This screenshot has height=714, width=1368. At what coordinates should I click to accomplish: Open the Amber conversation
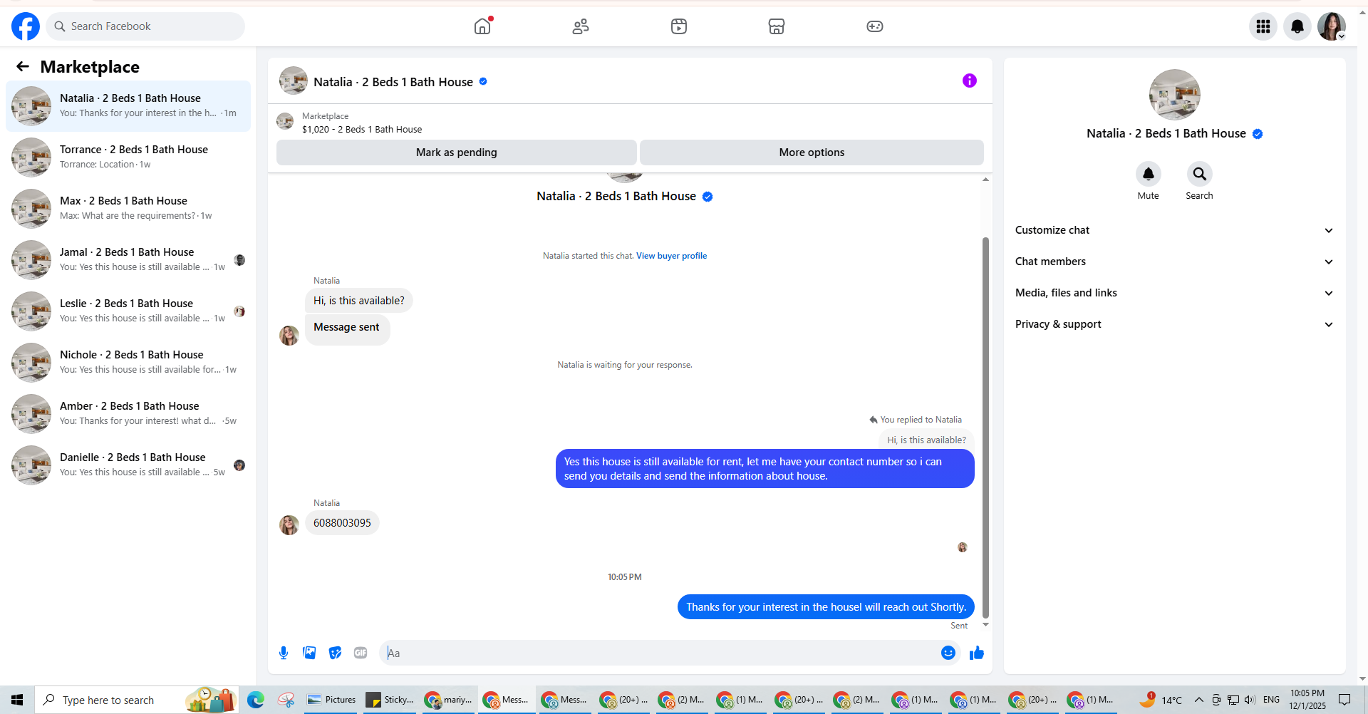click(x=128, y=414)
